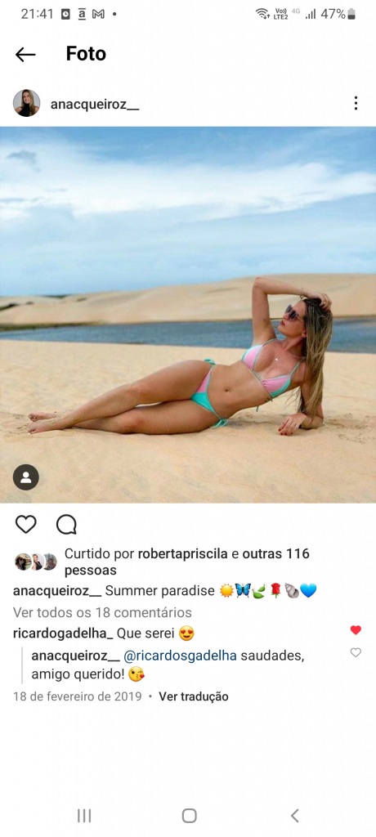The height and width of the screenshot is (837, 376).
Task: Tap the liker avatars cluster
Action: point(35,562)
